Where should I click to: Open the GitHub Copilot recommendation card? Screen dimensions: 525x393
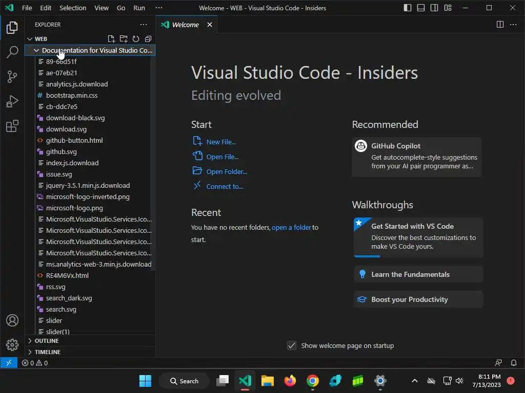[x=416, y=157]
